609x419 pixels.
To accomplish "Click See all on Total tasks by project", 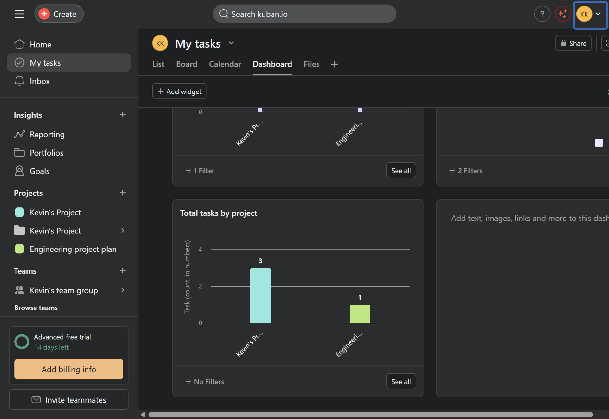I will [x=401, y=381].
